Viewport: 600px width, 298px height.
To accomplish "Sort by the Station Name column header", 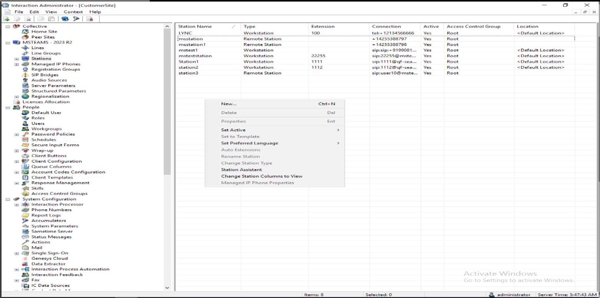I will pos(195,26).
